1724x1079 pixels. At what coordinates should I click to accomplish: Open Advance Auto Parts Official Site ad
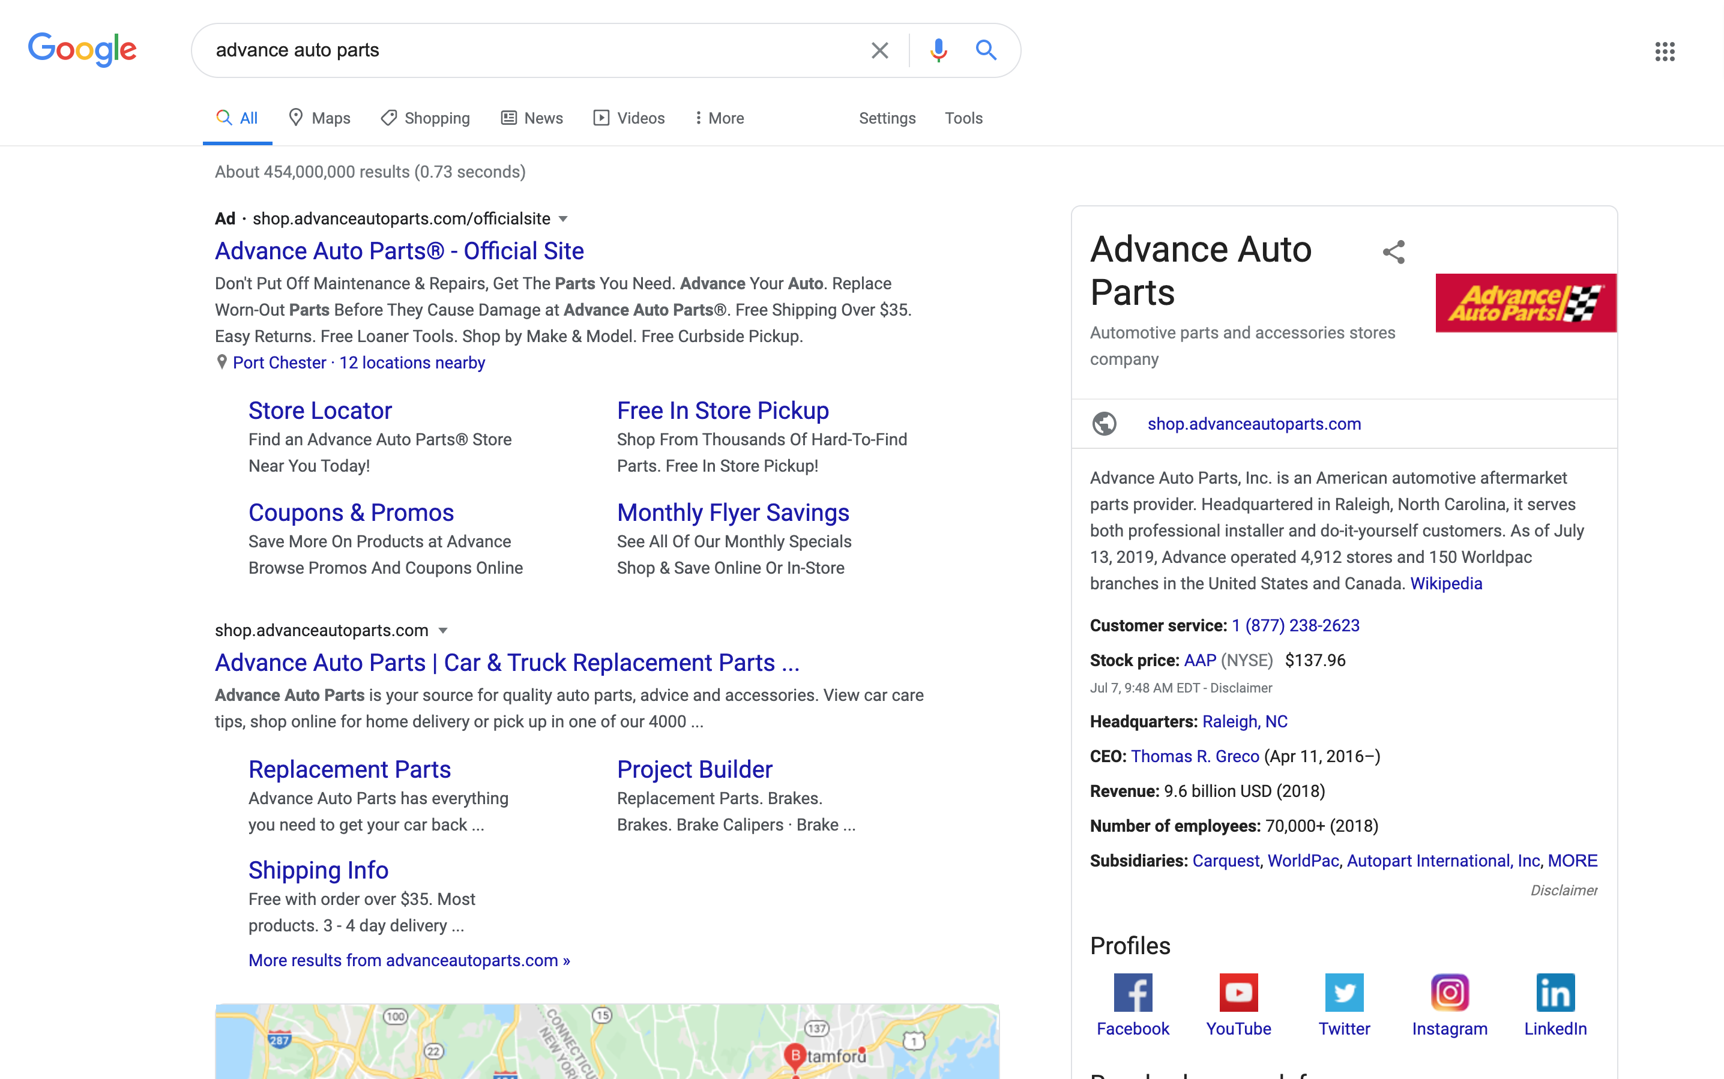tap(399, 251)
